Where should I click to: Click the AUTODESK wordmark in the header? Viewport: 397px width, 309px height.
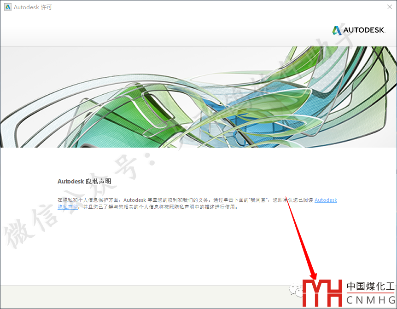point(364,31)
